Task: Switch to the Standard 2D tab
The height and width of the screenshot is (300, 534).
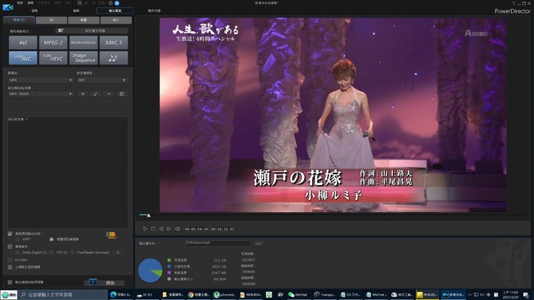Action: 19,20
